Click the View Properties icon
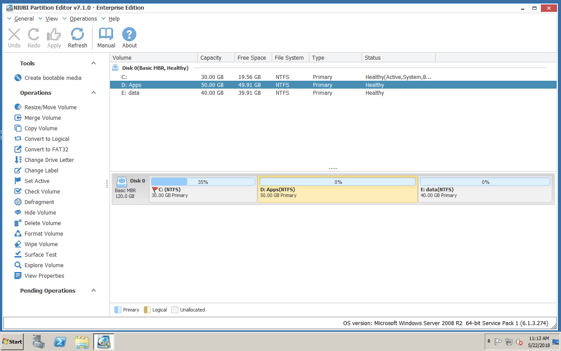The height and width of the screenshot is (351, 561). (18, 276)
